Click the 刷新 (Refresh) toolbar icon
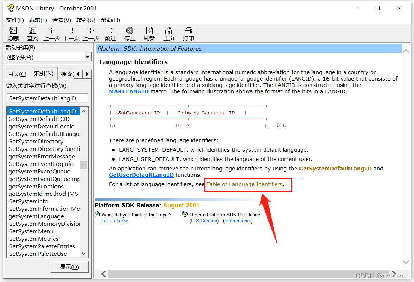Viewport: 414px width, 282px height. (x=149, y=31)
